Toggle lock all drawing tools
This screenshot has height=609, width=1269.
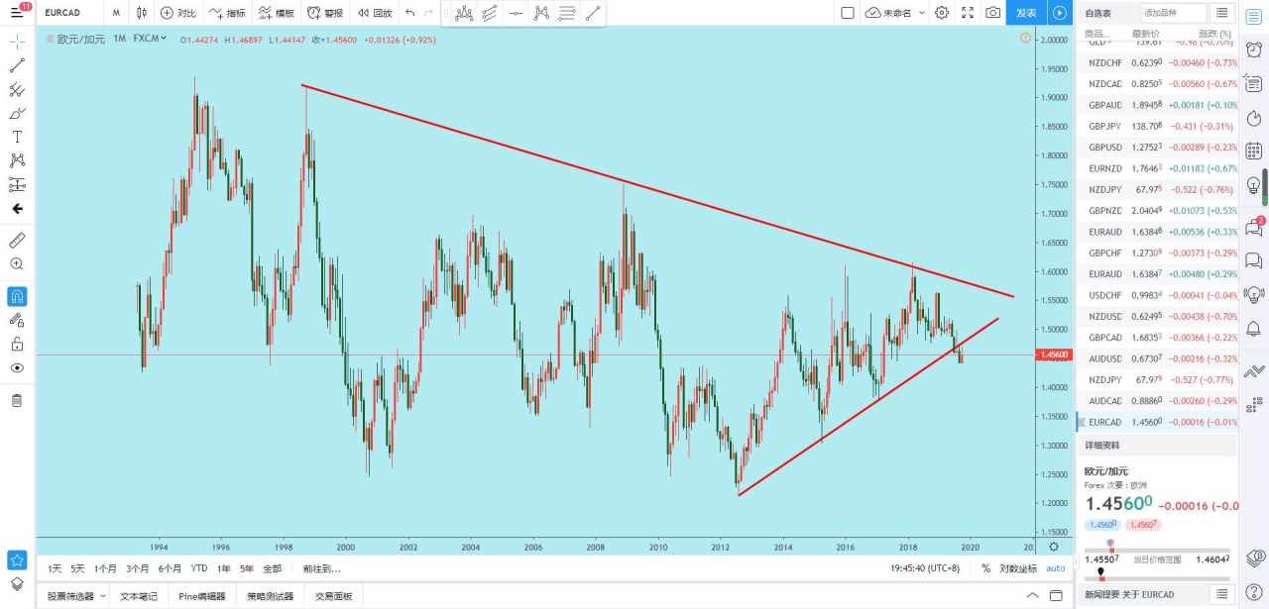17,344
